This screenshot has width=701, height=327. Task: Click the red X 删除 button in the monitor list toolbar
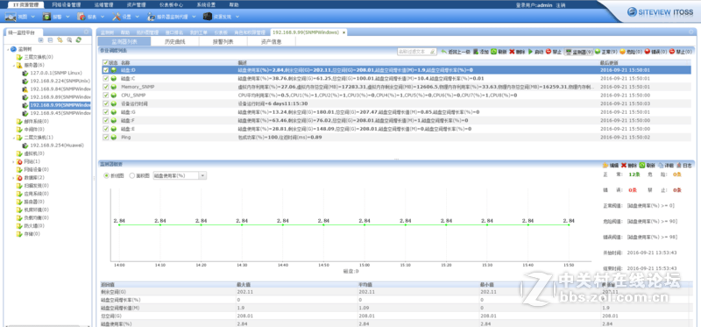[517, 52]
